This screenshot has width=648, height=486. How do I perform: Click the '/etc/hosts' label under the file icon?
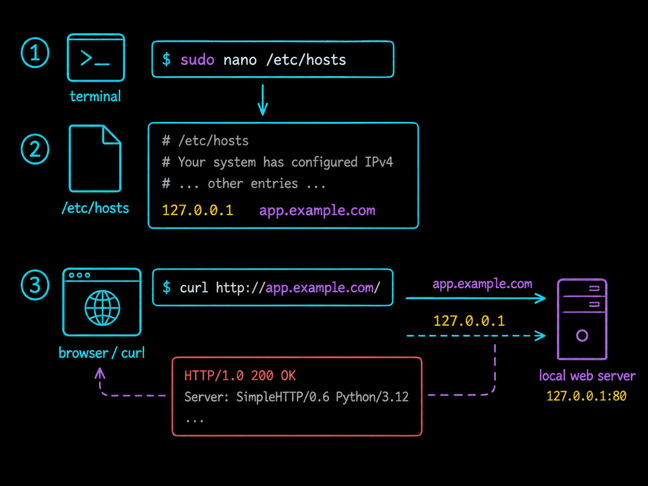tap(95, 208)
